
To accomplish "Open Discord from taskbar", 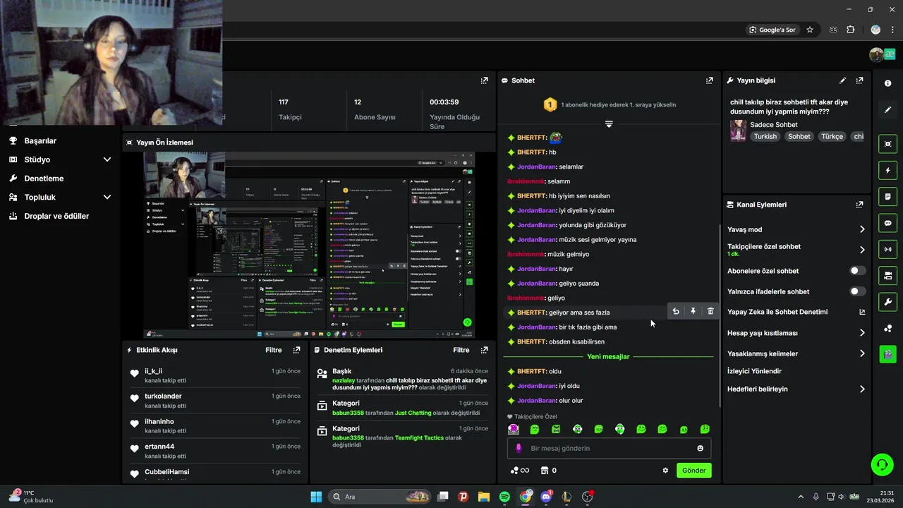I will (545, 497).
